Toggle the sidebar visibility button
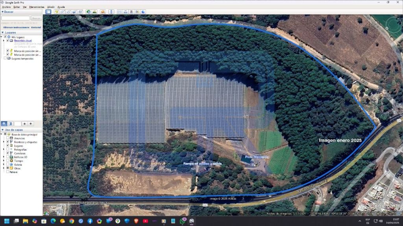Screen dimensions: 403x226 (x=48, y=12)
